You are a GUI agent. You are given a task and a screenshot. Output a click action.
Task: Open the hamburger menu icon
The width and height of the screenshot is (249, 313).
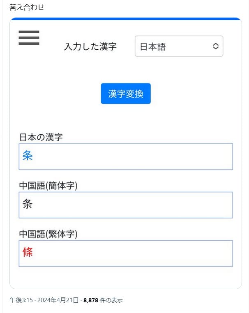pos(29,38)
